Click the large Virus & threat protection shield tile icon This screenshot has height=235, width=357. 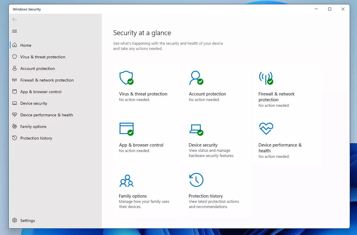point(127,78)
